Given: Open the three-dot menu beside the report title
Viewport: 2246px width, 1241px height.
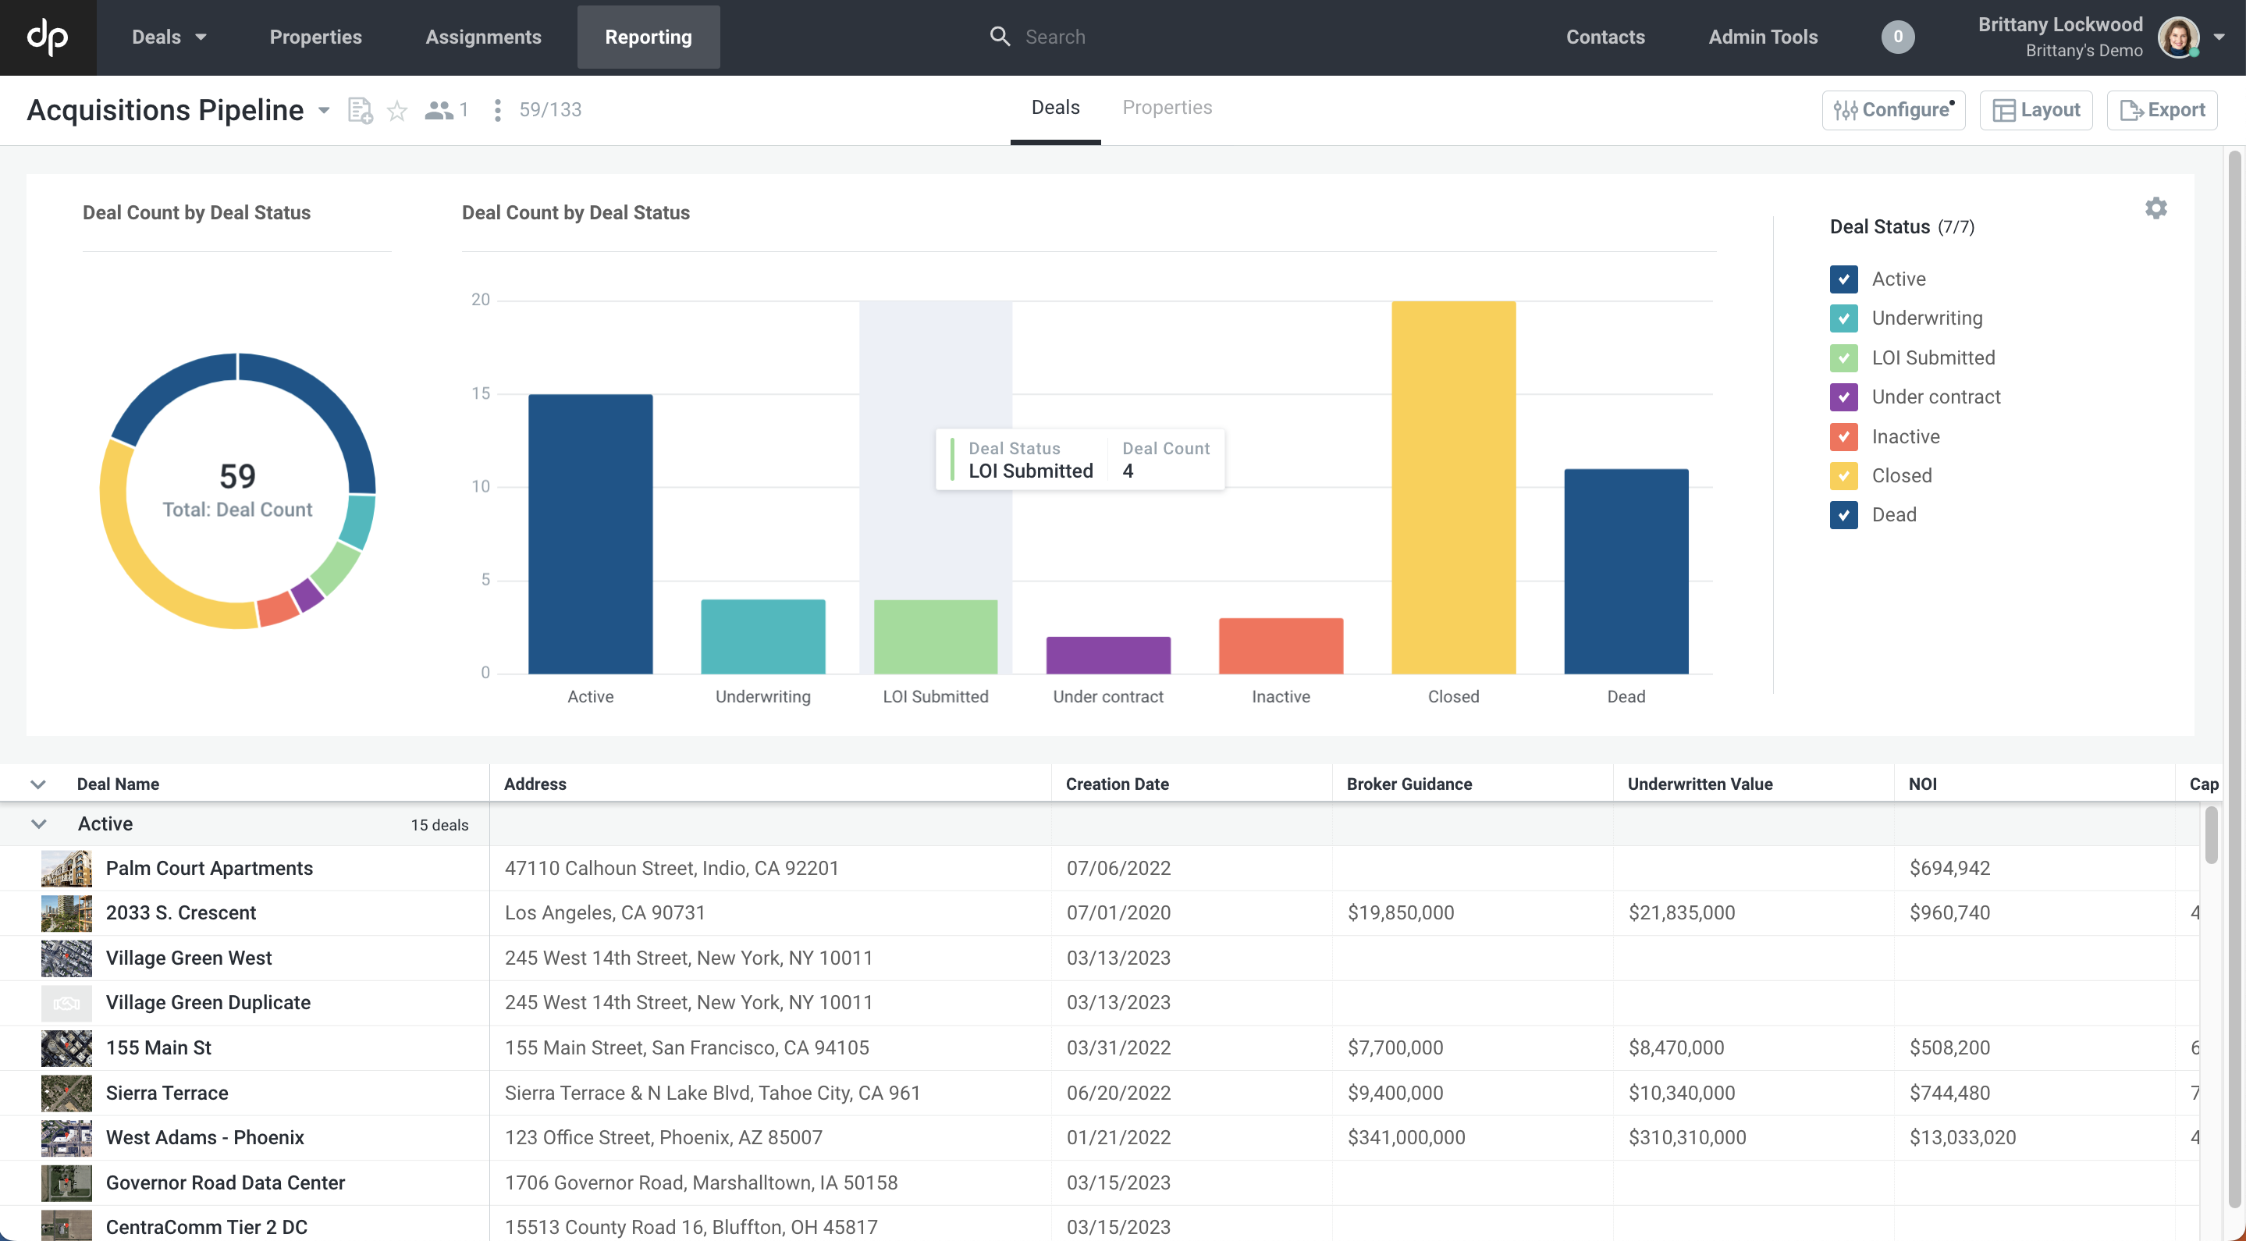Looking at the screenshot, I should pos(497,110).
